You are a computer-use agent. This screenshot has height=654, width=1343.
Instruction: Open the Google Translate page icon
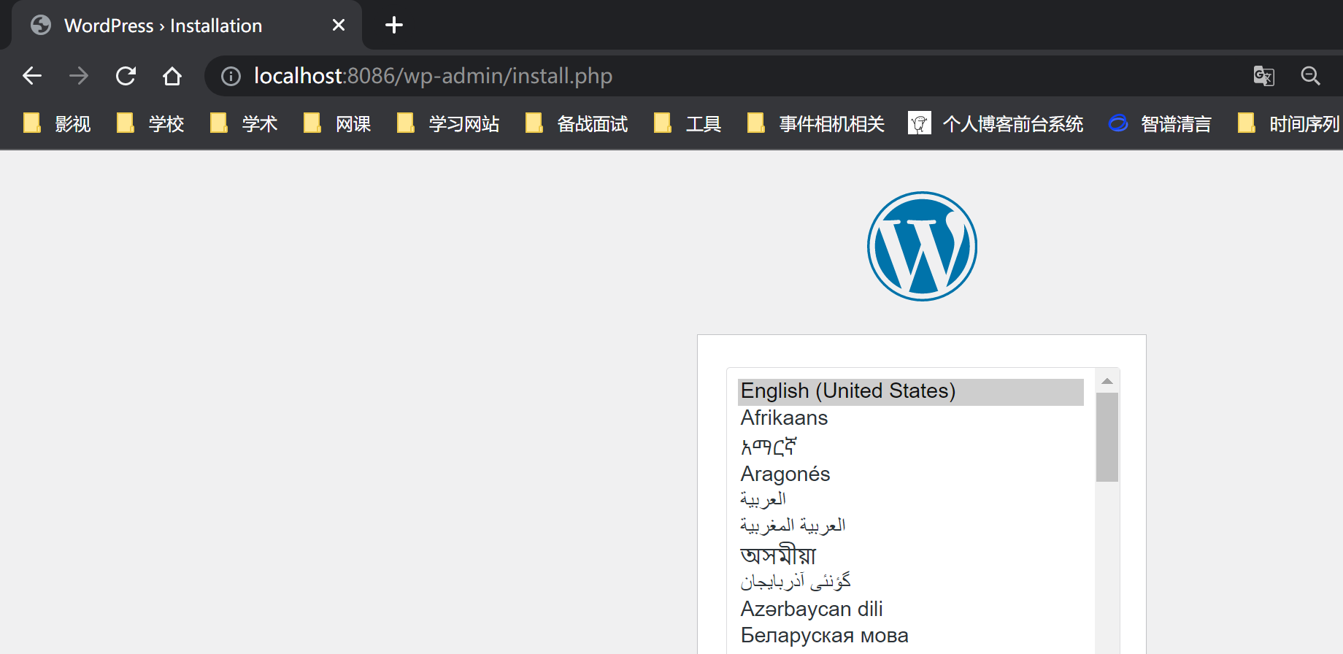[x=1263, y=76]
